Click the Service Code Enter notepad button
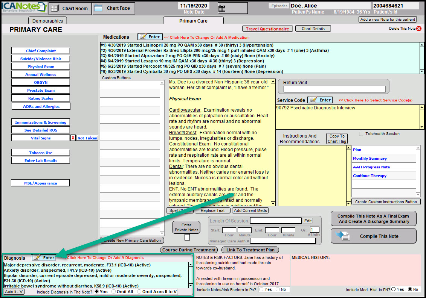Image resolution: width=426 pixels, height=298 pixels. click(320, 100)
